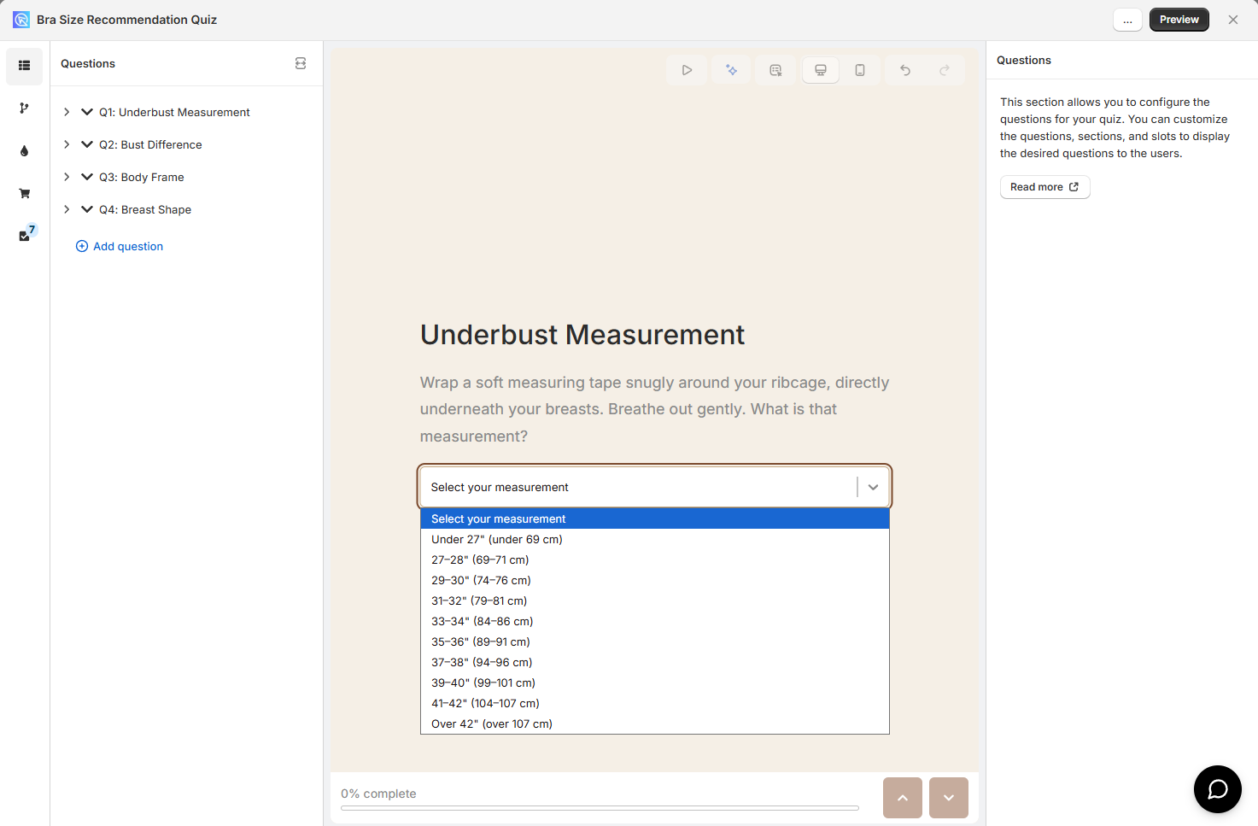Click the chat bubble support icon
Image resolution: width=1258 pixels, height=826 pixels.
(x=1217, y=788)
